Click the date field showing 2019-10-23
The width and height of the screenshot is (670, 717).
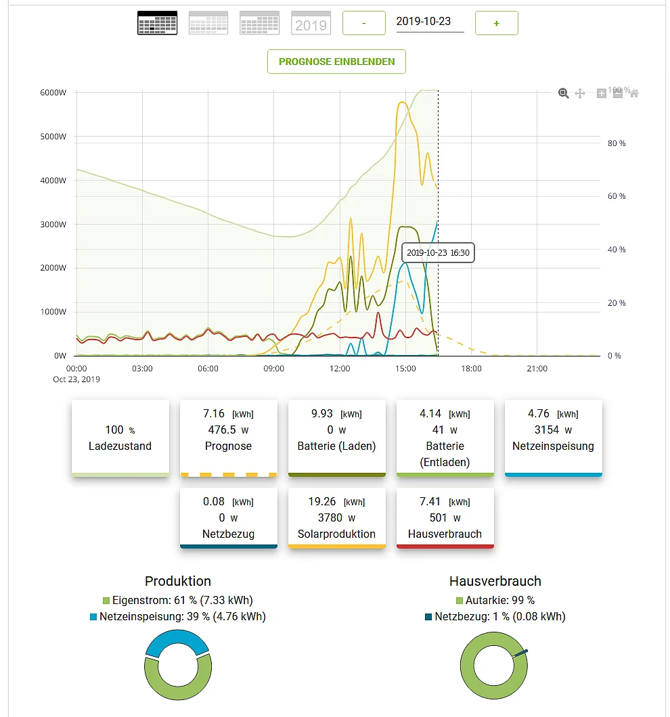(x=430, y=22)
